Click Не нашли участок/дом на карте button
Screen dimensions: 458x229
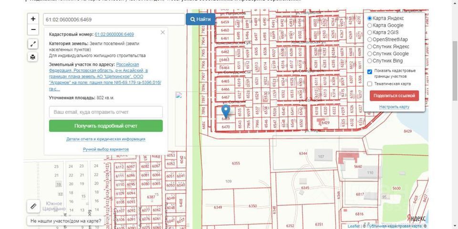click(66, 221)
